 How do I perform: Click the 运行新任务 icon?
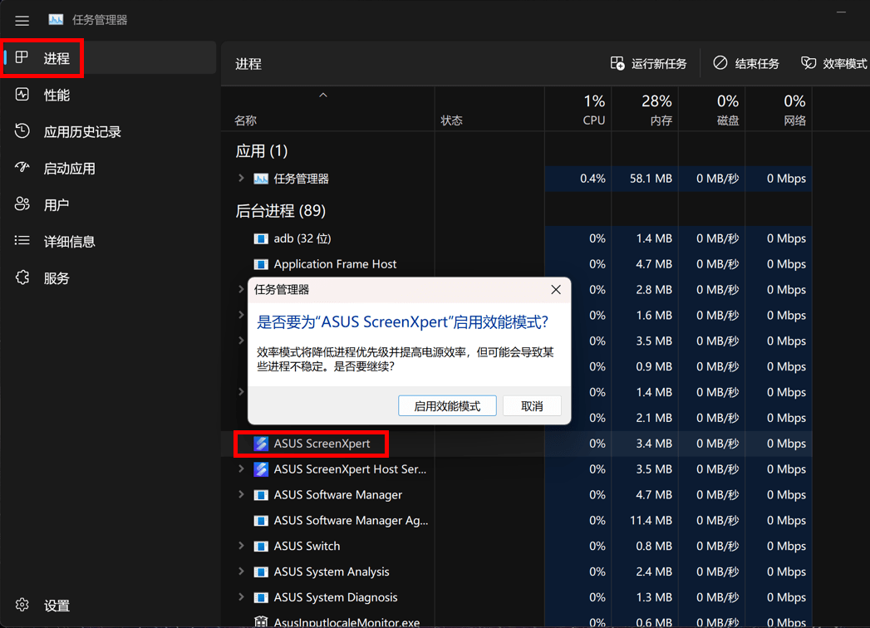pyautogui.click(x=617, y=63)
